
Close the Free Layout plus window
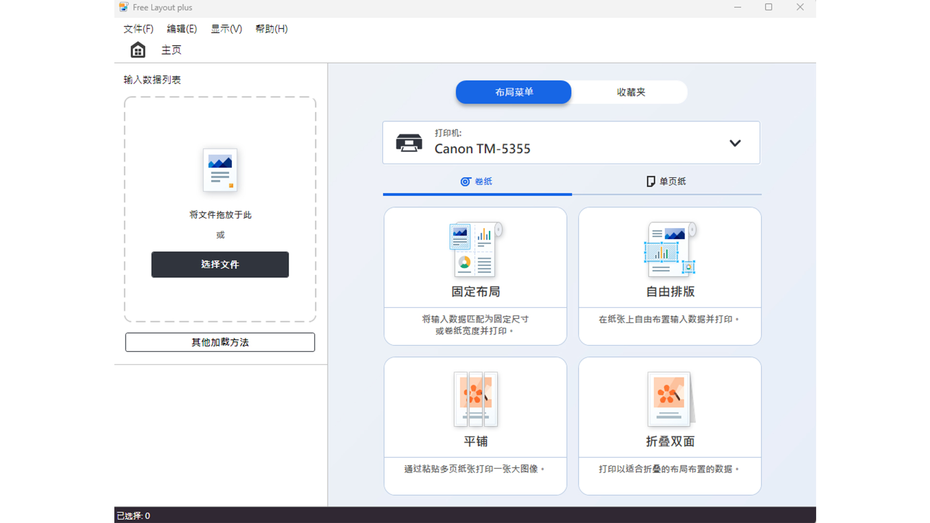[800, 7]
